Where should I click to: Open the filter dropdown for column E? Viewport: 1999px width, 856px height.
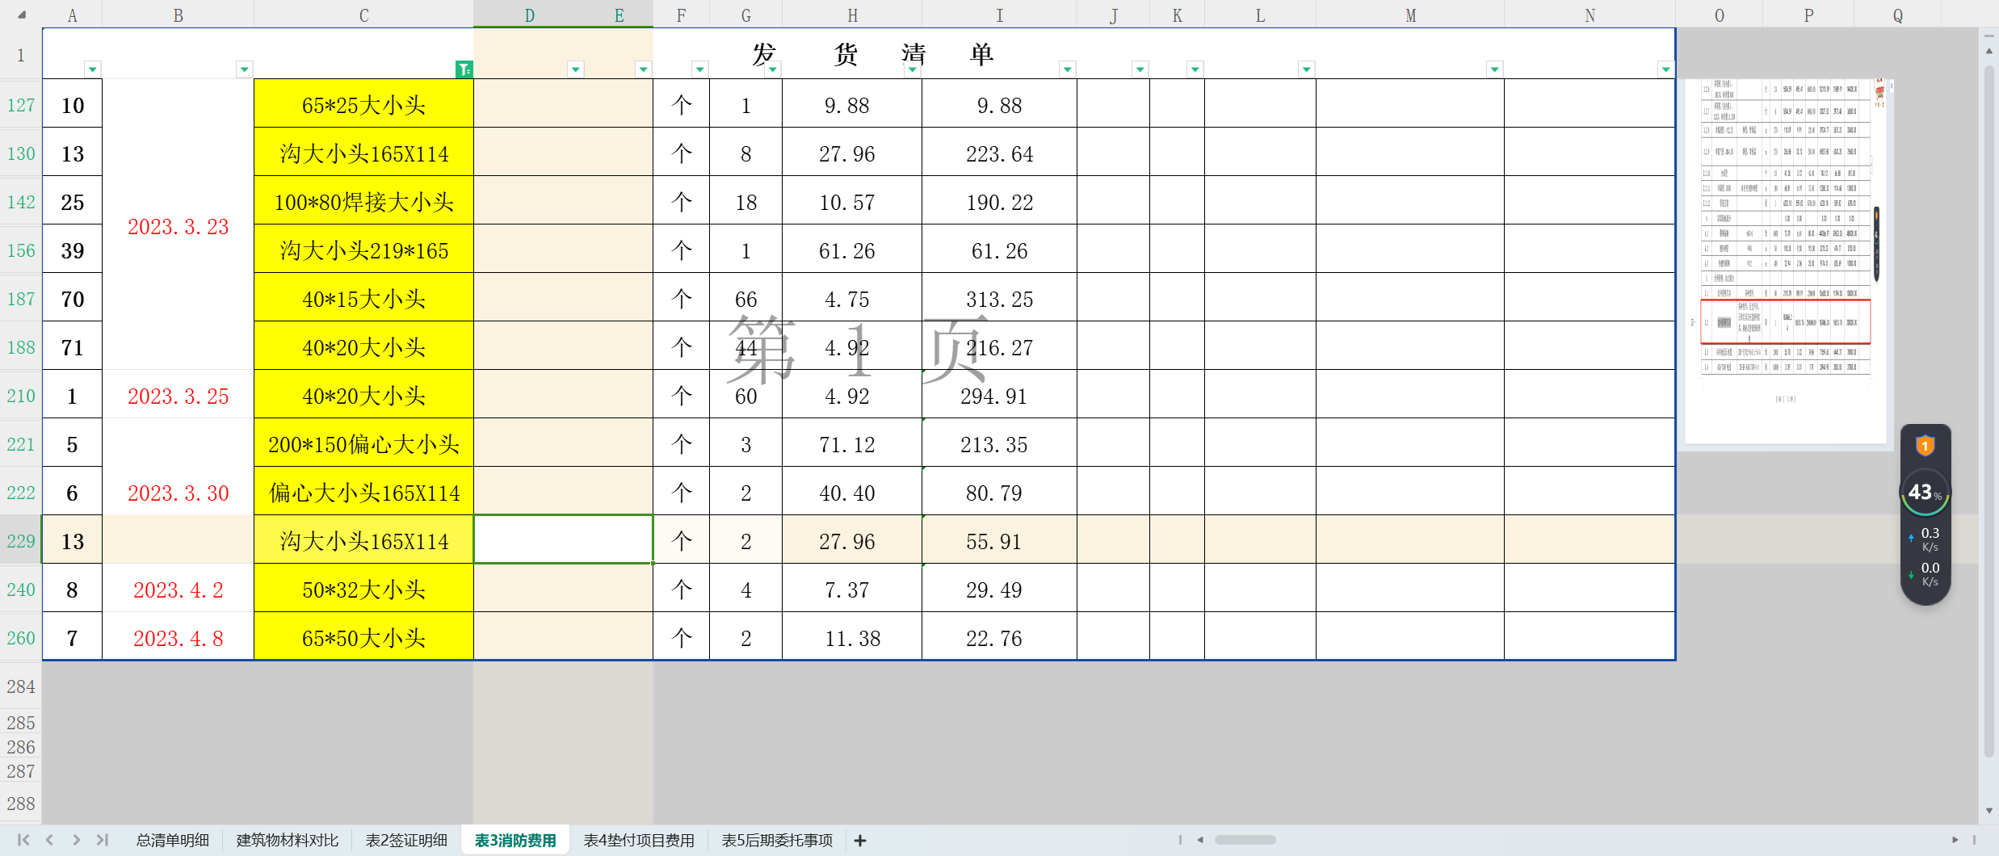pyautogui.click(x=644, y=69)
